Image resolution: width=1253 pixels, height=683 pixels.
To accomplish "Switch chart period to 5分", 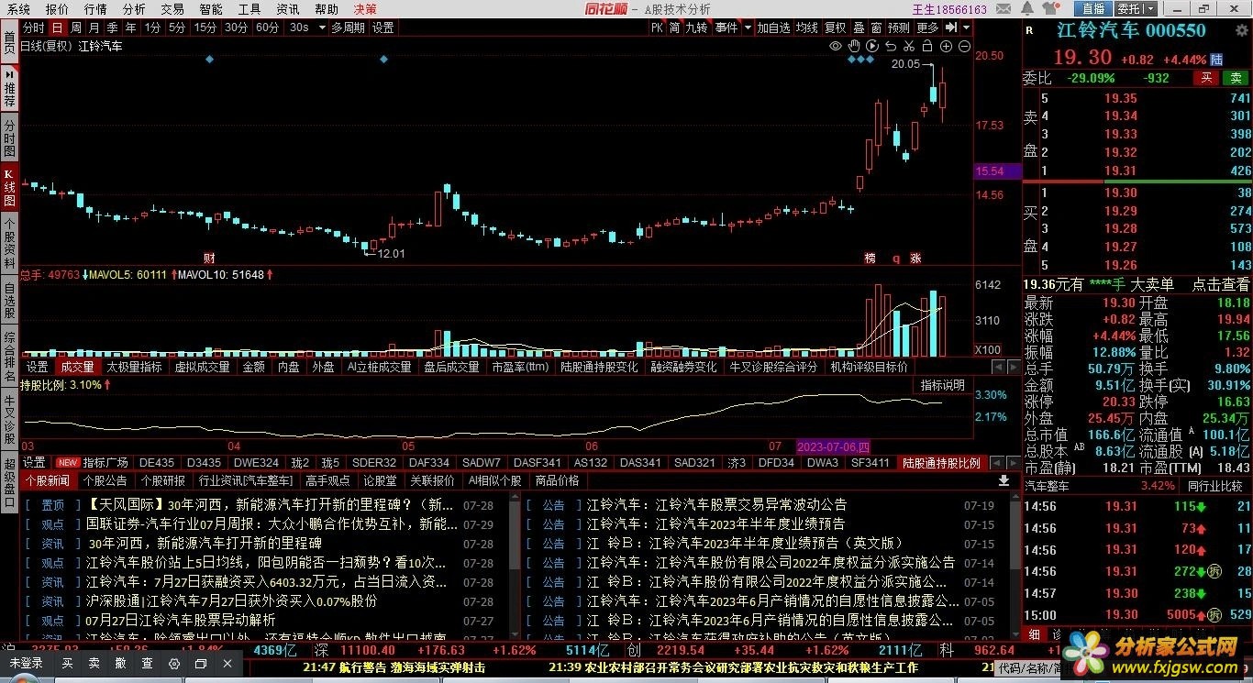I will (x=177, y=28).
